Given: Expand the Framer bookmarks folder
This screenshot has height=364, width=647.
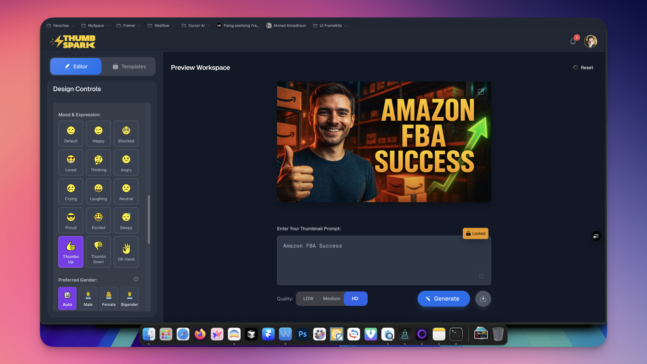Looking at the screenshot, I should point(129,26).
